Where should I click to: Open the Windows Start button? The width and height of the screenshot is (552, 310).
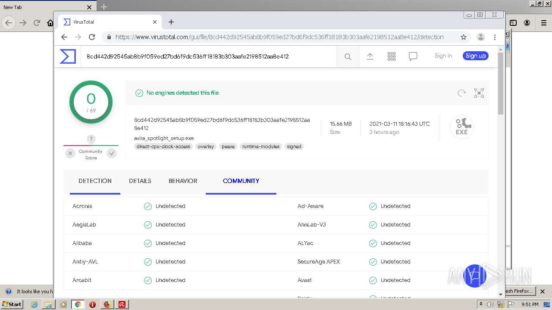click(12, 304)
